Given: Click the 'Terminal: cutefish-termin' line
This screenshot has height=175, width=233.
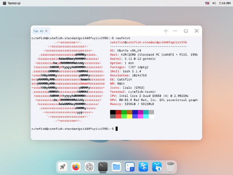Looking at the screenshot, I should 133,92.
